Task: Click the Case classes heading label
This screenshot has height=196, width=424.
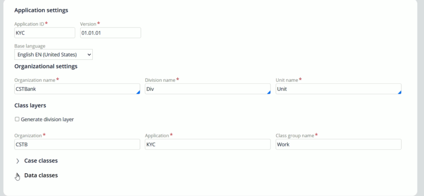Action: pos(41,161)
